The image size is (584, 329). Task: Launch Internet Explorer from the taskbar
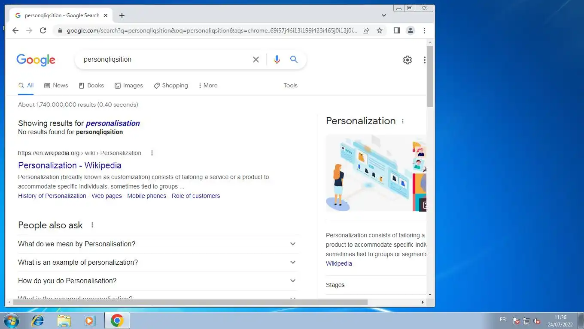click(38, 320)
